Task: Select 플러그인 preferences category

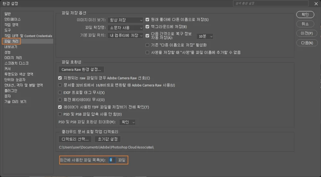Action: [11, 91]
